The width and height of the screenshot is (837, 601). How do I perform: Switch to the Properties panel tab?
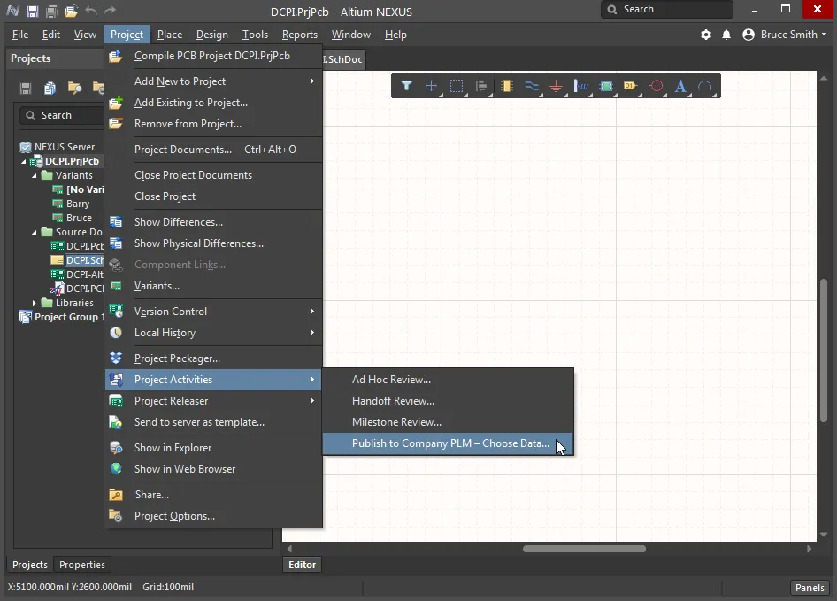click(82, 565)
